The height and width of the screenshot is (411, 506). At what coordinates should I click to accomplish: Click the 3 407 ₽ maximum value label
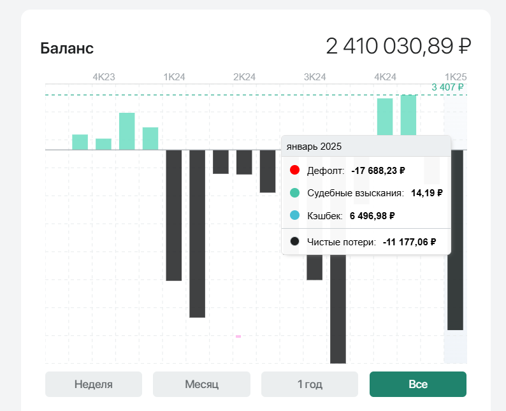(x=447, y=87)
